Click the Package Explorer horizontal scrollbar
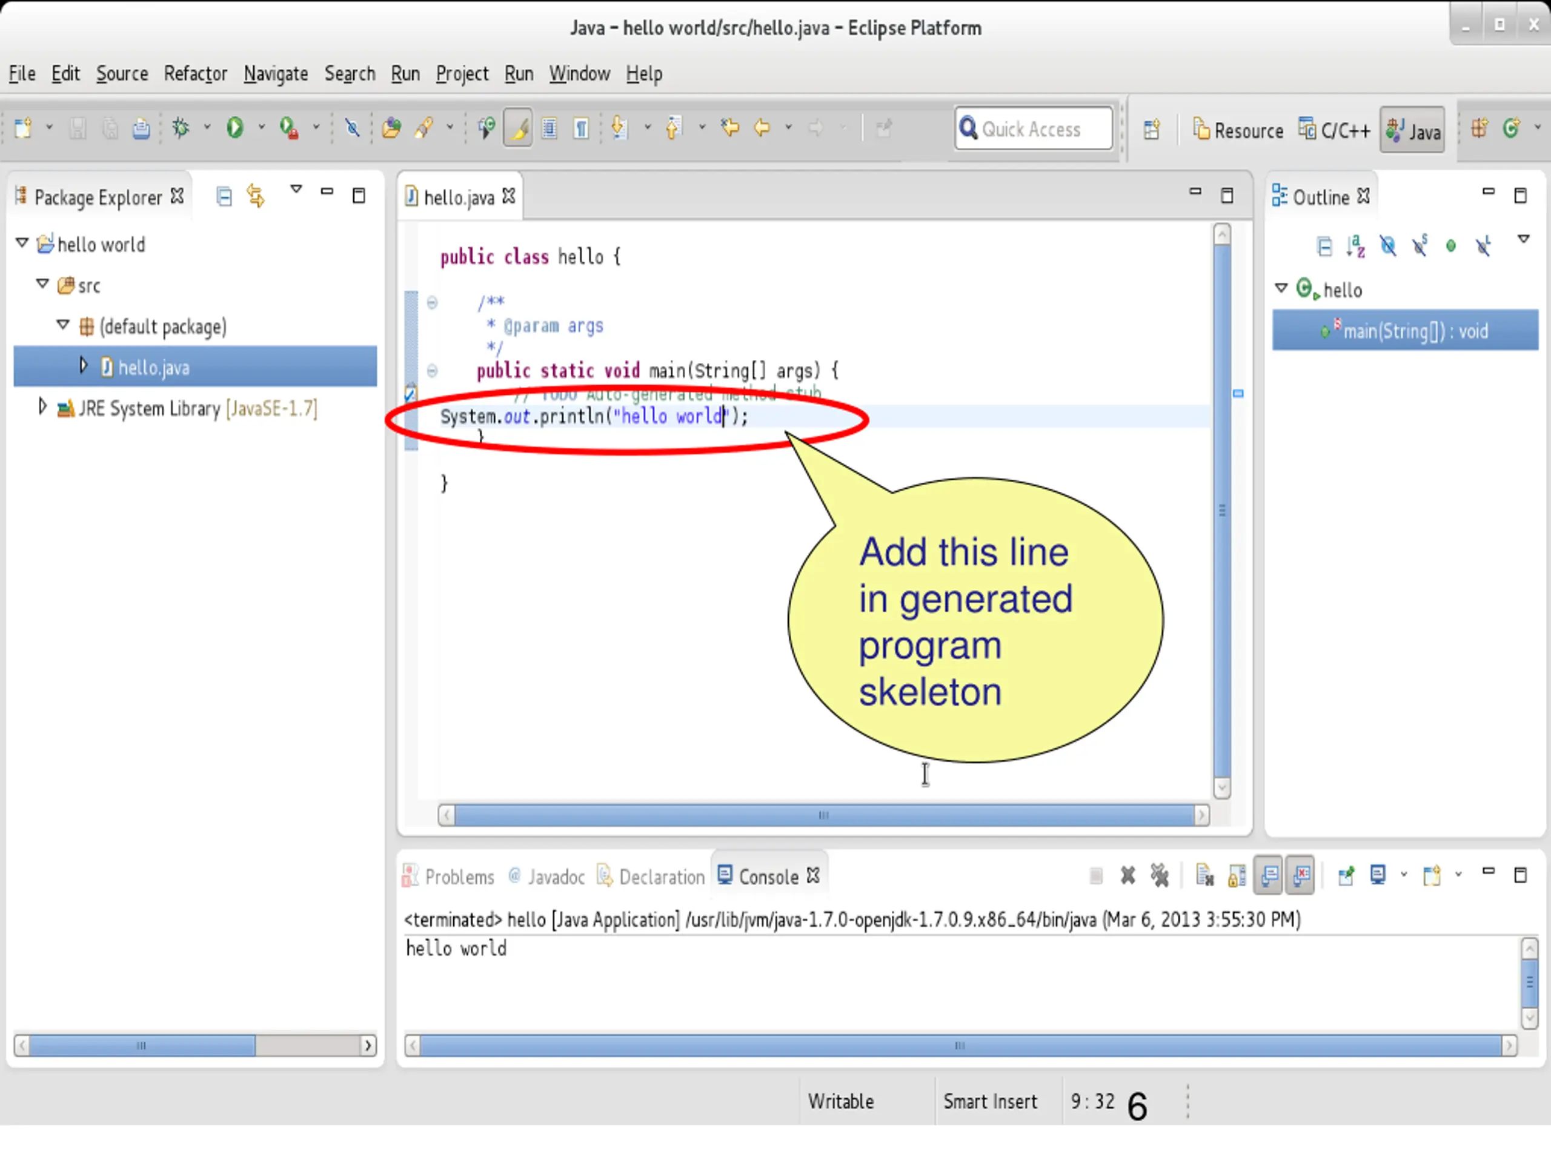The height and width of the screenshot is (1163, 1551). tap(196, 1047)
